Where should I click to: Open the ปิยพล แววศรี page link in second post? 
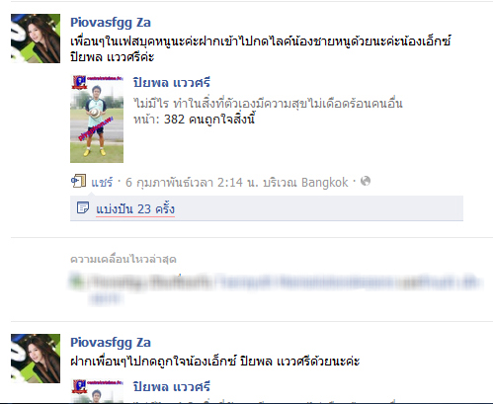(172, 386)
